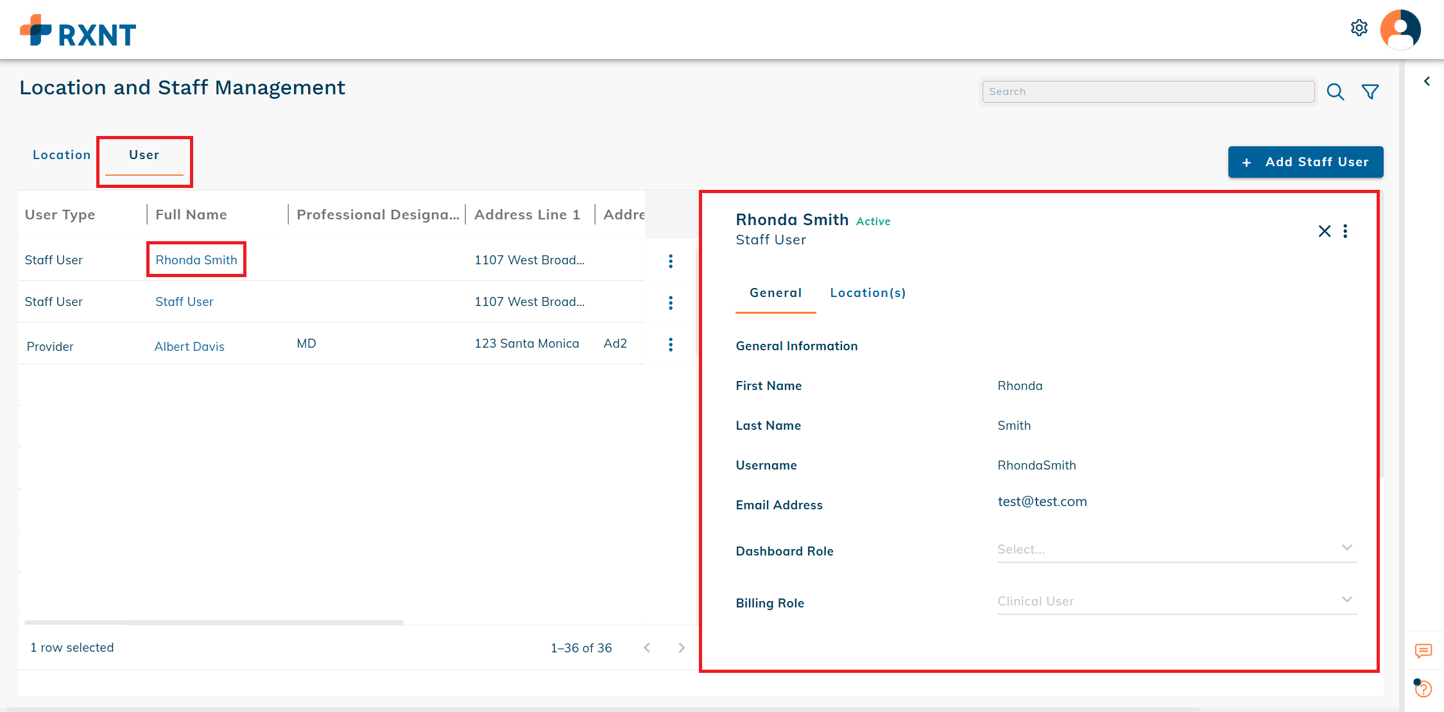The width and height of the screenshot is (1444, 712).
Task: Open the chat message icon
Action: 1423,651
